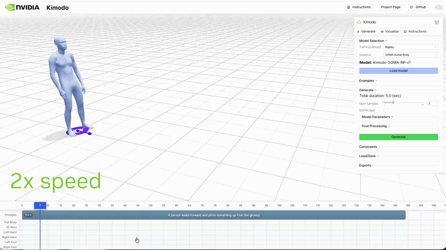The width and height of the screenshot is (446, 250).
Task: Select the prompt clip on the timeline
Action: pyautogui.click(x=214, y=215)
